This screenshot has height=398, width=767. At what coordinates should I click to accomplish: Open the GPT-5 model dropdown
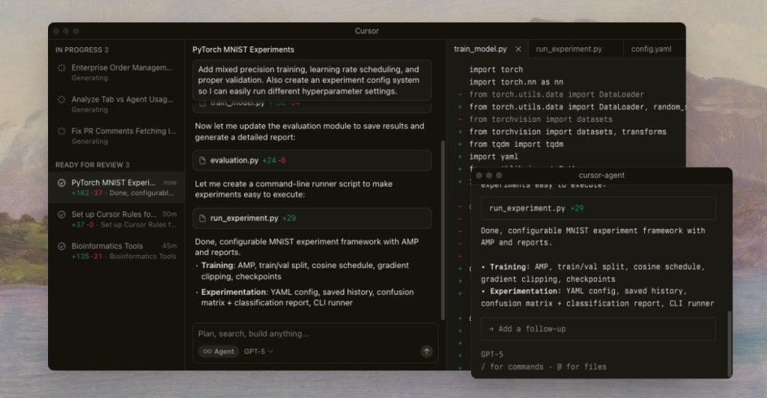(x=258, y=351)
